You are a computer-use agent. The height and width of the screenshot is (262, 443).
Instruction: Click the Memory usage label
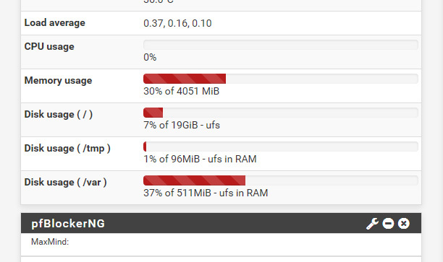click(58, 81)
